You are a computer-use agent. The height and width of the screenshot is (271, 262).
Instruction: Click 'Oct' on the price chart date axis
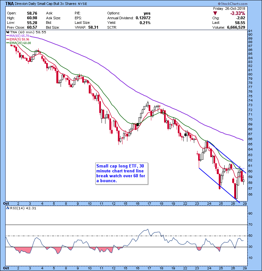[x=6, y=203]
